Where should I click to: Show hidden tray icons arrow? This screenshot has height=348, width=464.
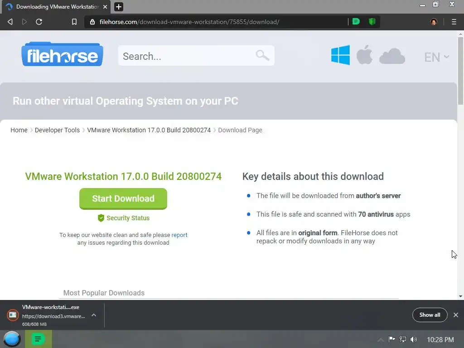(x=381, y=340)
